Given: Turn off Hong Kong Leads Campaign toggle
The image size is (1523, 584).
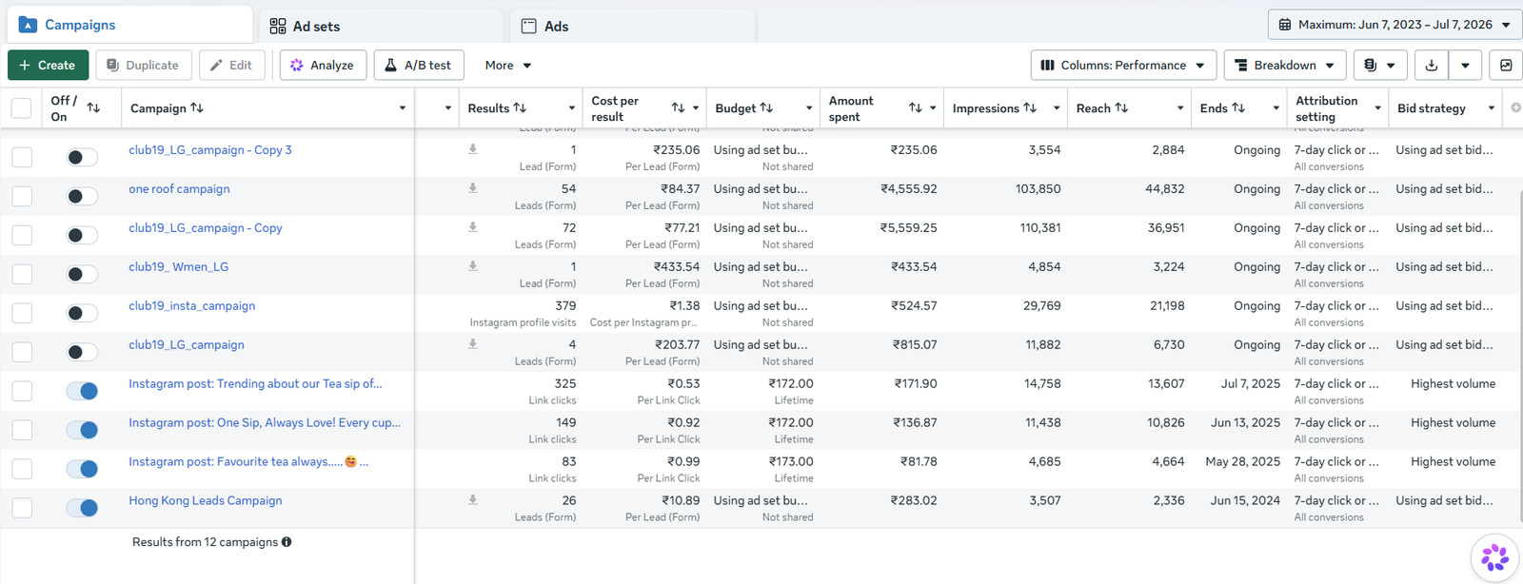Looking at the screenshot, I should pyautogui.click(x=82, y=508).
